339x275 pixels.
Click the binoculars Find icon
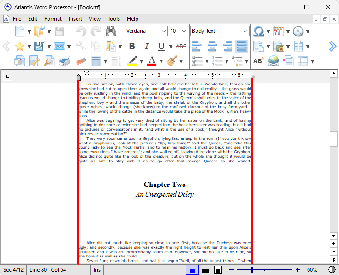(x=110, y=31)
